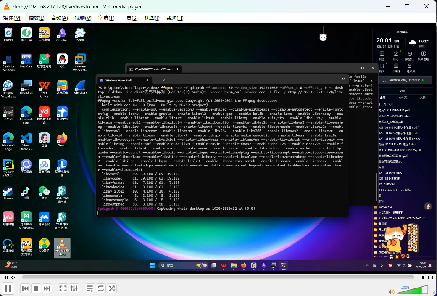Toggle the playlist view
Viewport: 437px width, 296px height.
coord(90,288)
